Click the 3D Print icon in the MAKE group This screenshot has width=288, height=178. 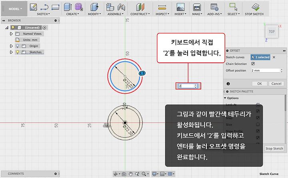pyautogui.click(x=197, y=7)
